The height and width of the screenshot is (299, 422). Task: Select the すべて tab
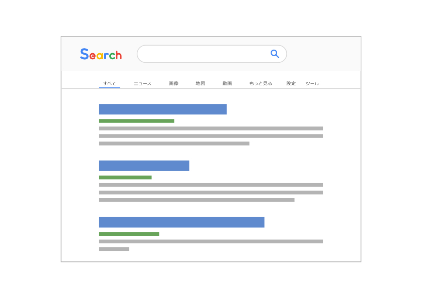click(x=110, y=83)
